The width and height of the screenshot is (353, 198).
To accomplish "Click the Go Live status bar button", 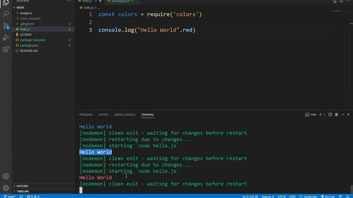I will point(328,196).
